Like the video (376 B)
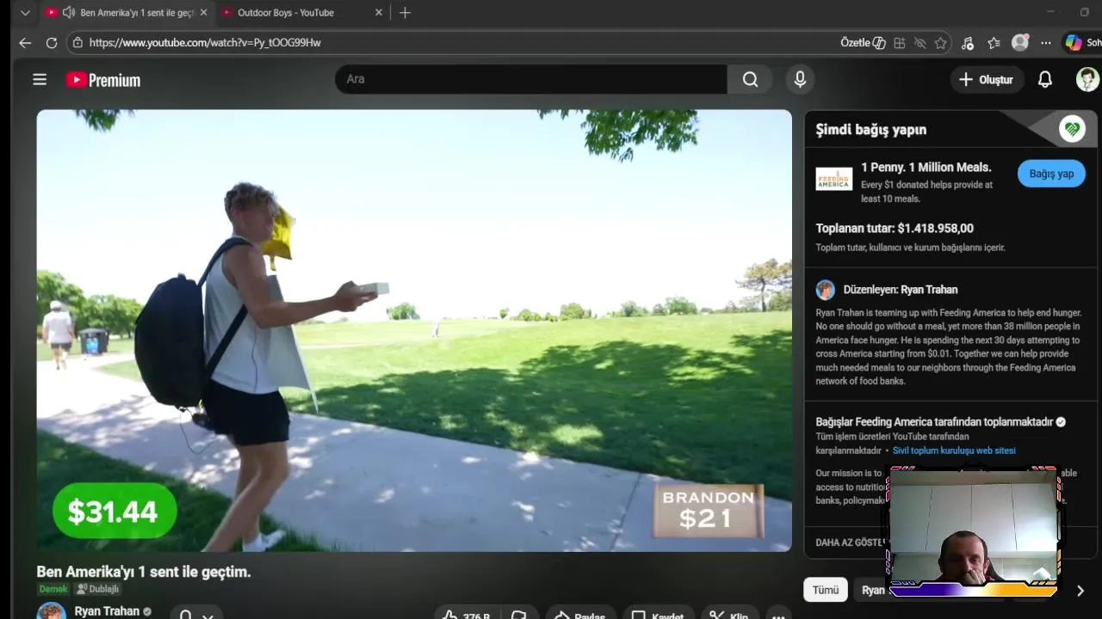The width and height of the screenshot is (1102, 619). click(x=466, y=616)
